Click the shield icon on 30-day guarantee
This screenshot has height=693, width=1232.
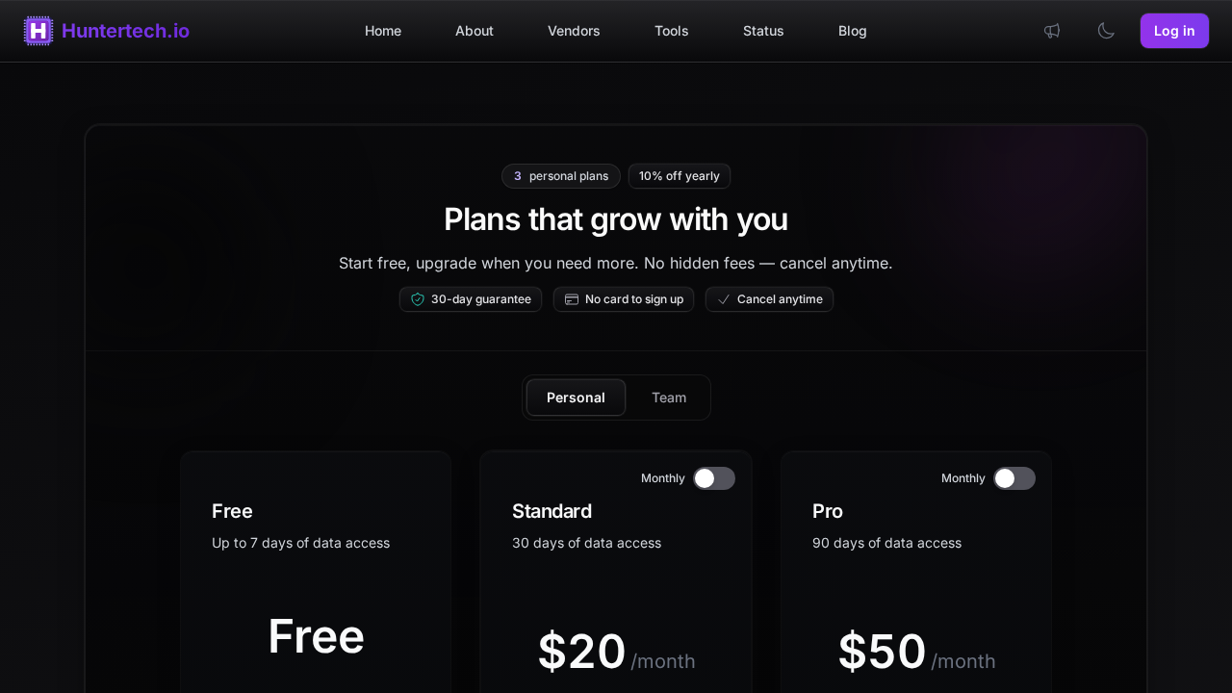pos(418,299)
